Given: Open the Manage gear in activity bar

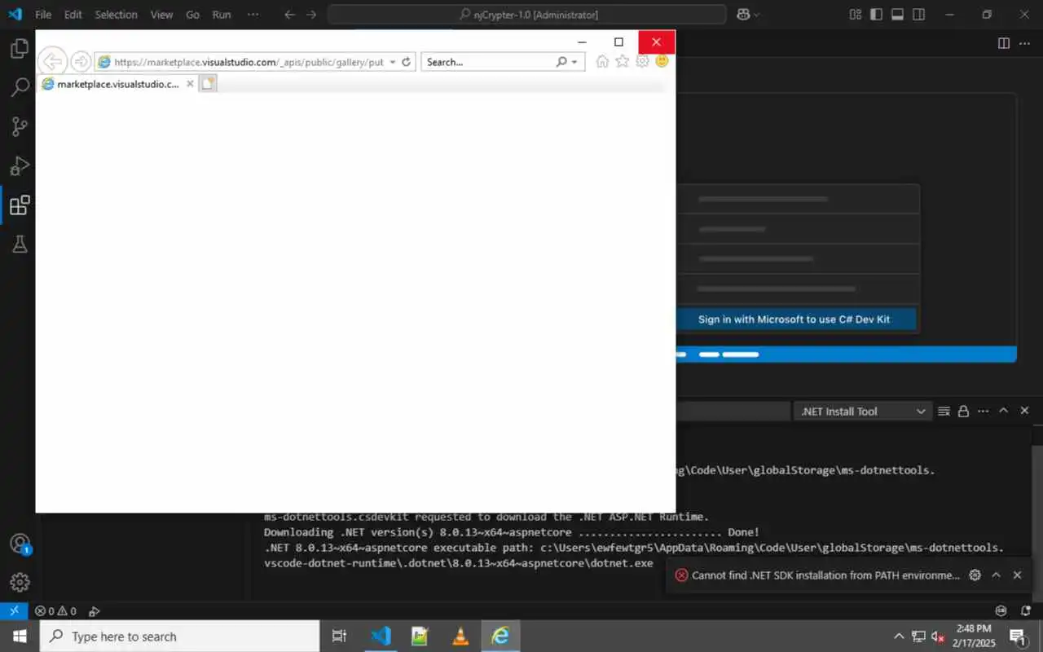Looking at the screenshot, I should pos(20,582).
